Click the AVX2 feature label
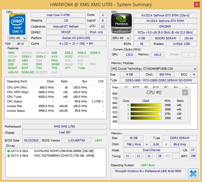 (68, 57)
